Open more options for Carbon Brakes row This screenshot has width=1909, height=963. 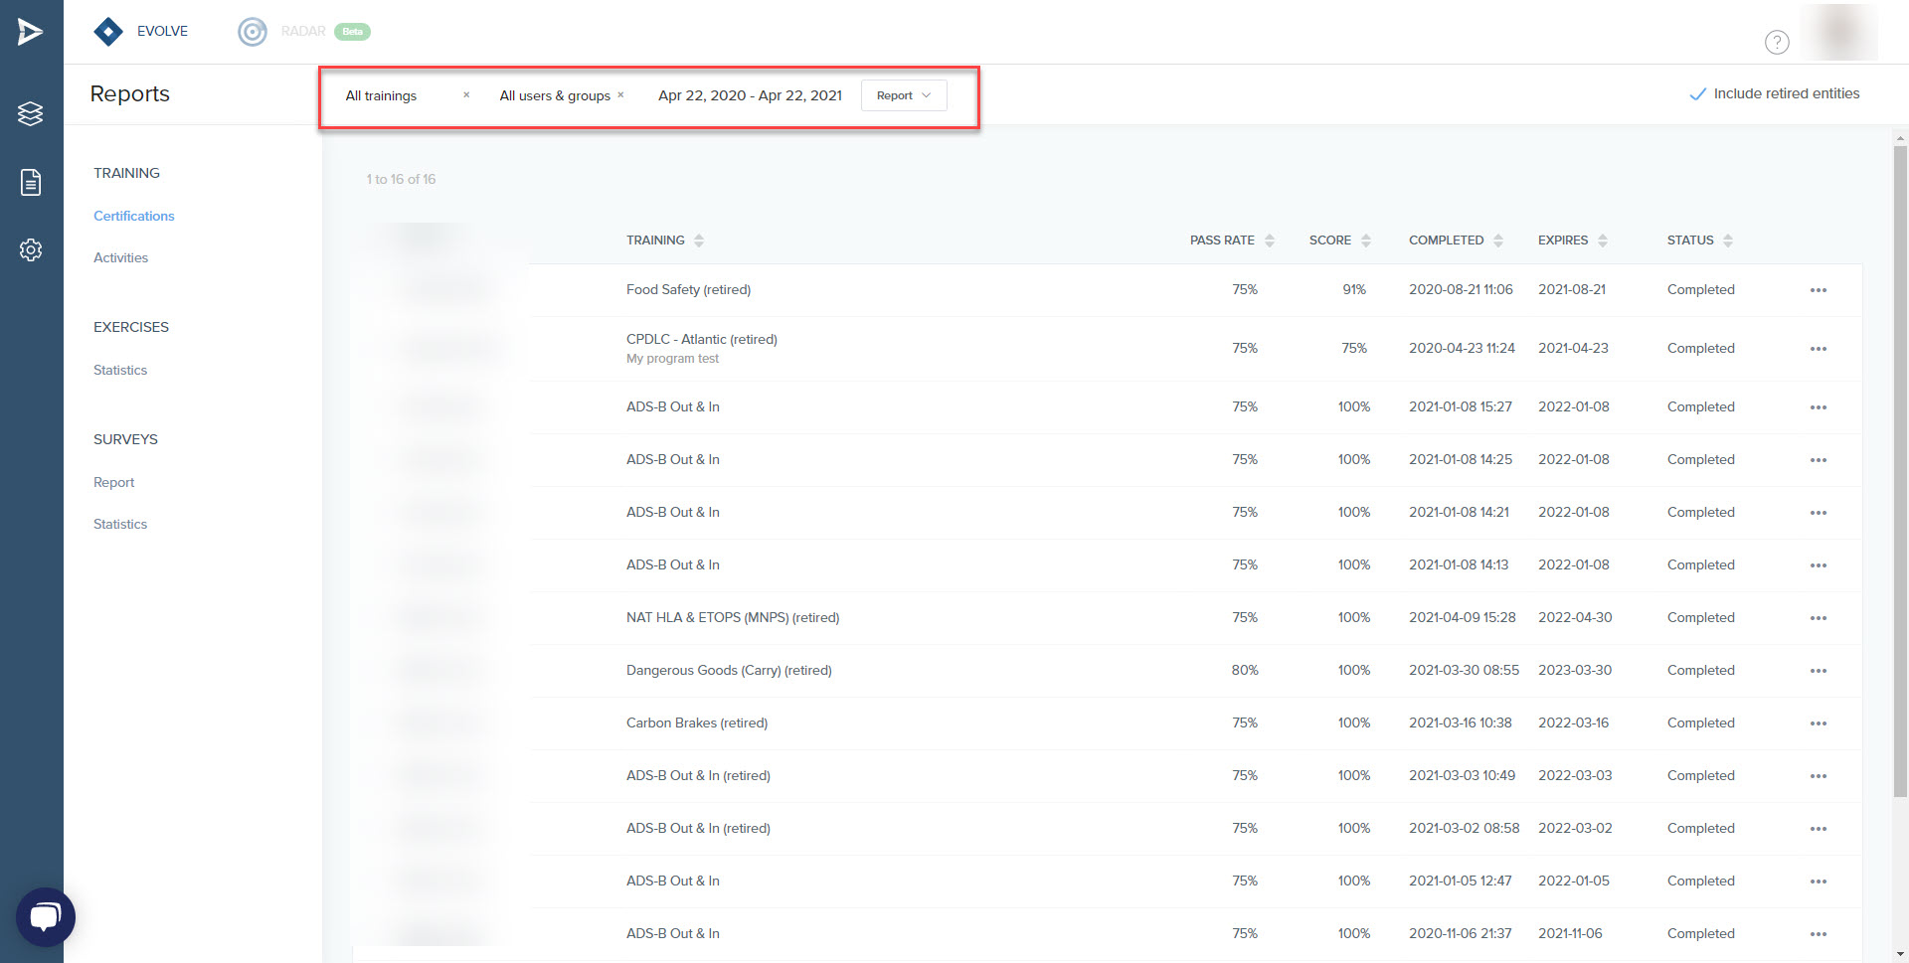click(x=1818, y=723)
